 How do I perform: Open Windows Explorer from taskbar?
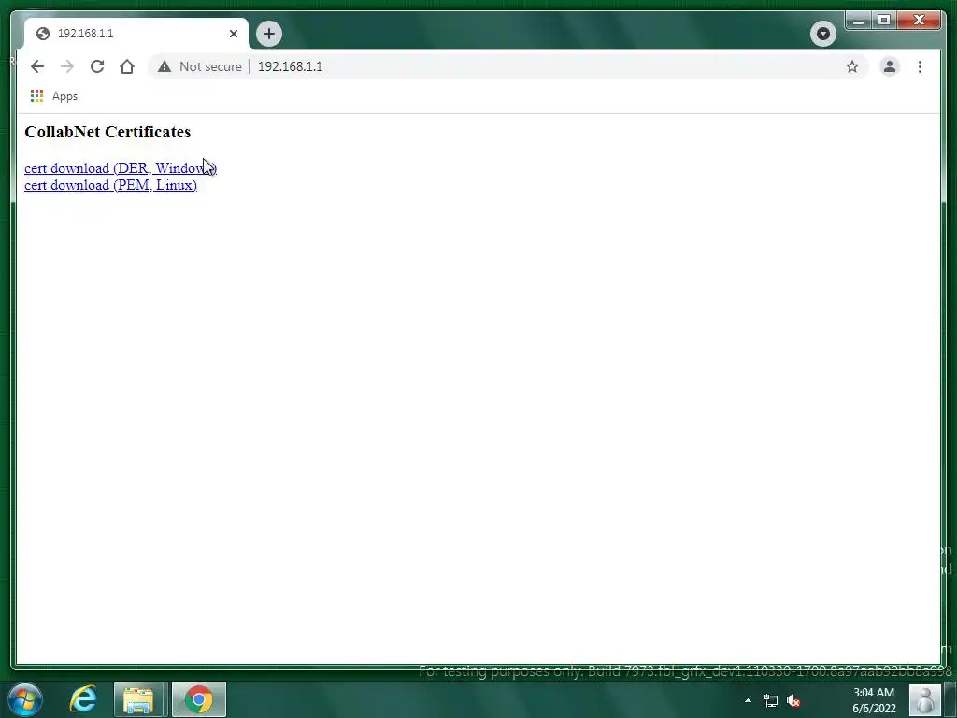point(138,699)
